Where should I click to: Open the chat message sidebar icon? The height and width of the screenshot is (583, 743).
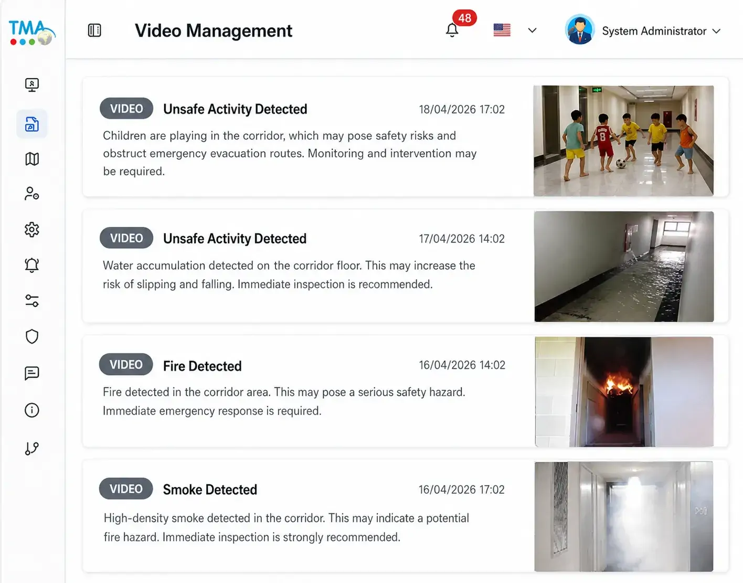pos(32,373)
